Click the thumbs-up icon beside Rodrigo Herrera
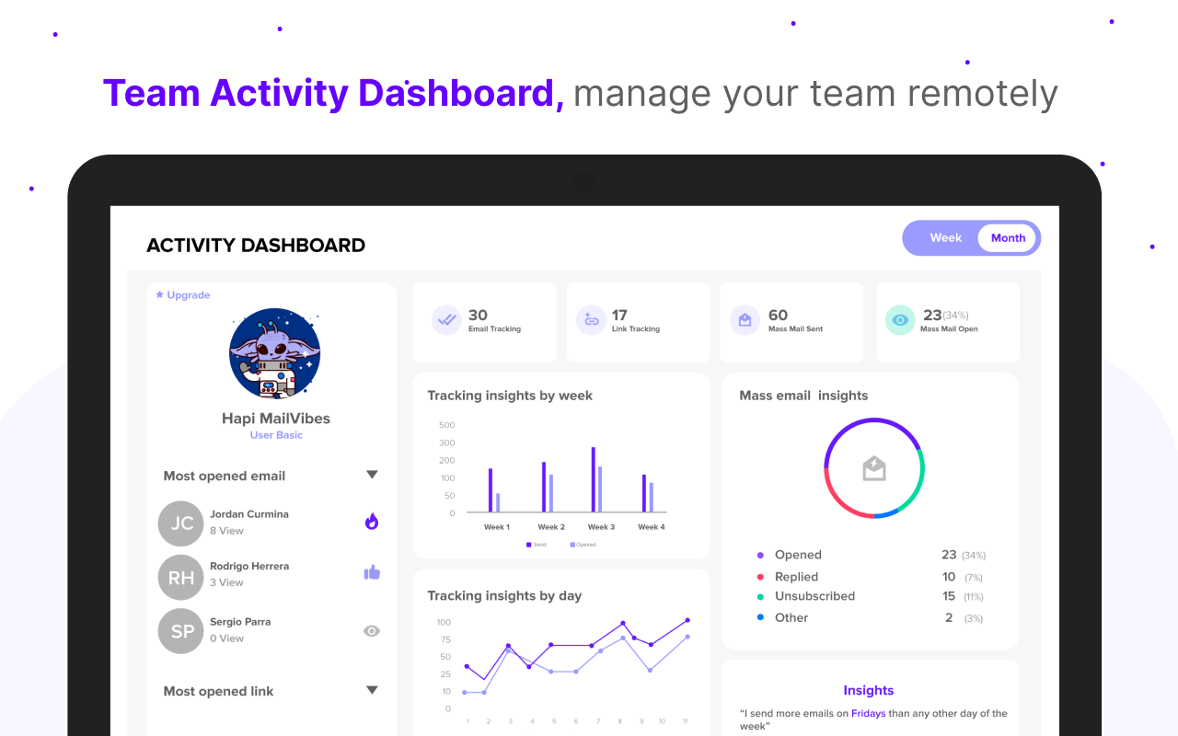The width and height of the screenshot is (1178, 736). (372, 572)
